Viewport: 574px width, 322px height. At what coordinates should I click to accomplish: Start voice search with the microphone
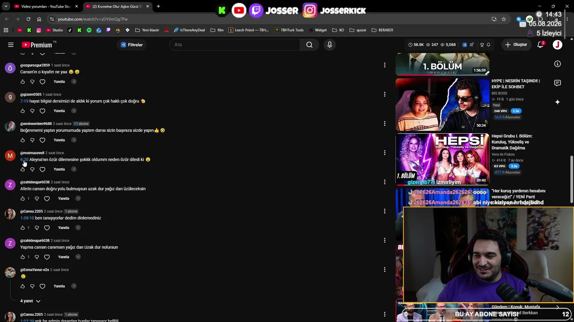click(330, 45)
